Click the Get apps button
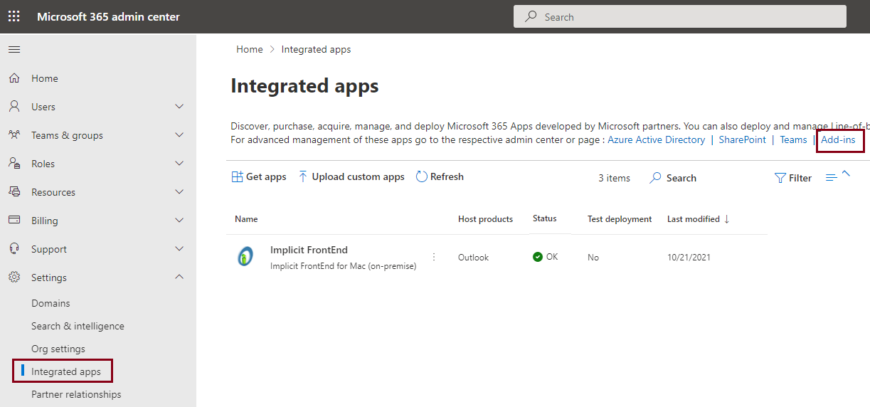The width and height of the screenshot is (870, 407). pos(259,177)
